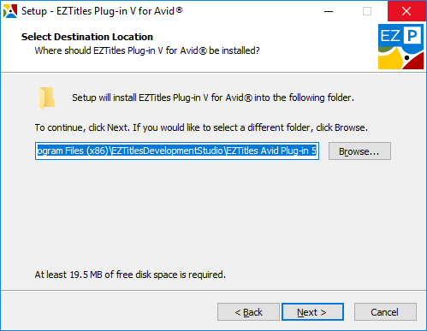
Task: Click the white P square in logo
Action: [x=412, y=35]
